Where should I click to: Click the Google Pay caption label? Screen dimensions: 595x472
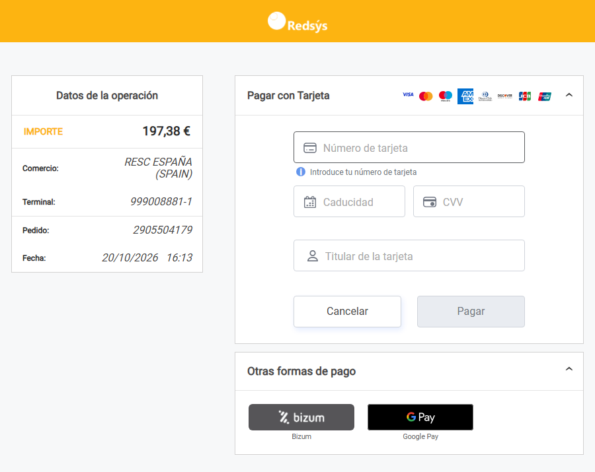tap(420, 436)
